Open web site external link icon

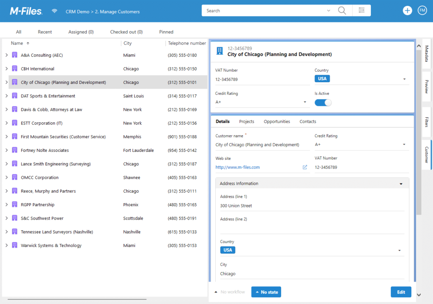(x=304, y=167)
